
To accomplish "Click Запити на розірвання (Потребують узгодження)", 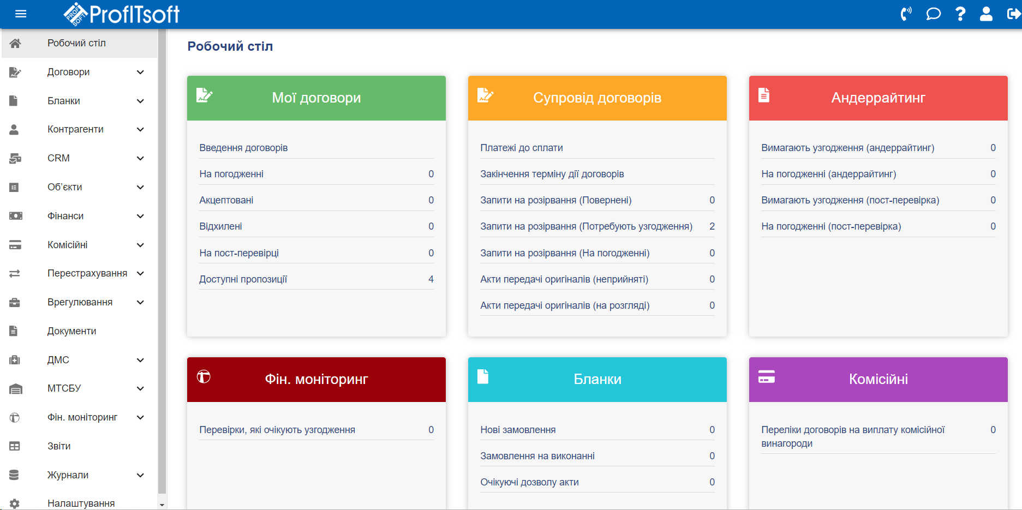I will (x=586, y=226).
